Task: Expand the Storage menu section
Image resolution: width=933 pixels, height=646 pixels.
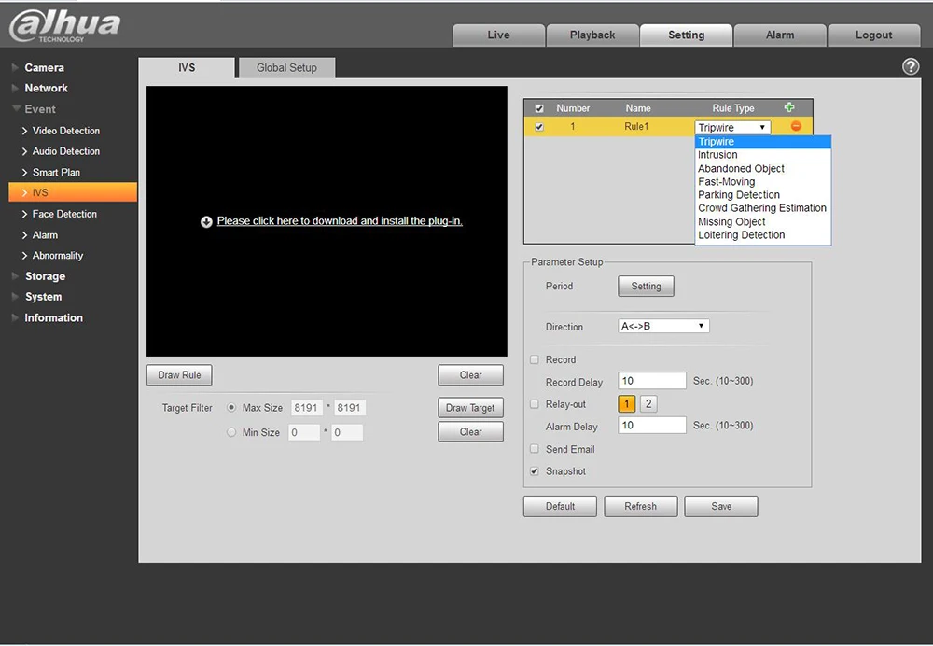Action: tap(45, 276)
